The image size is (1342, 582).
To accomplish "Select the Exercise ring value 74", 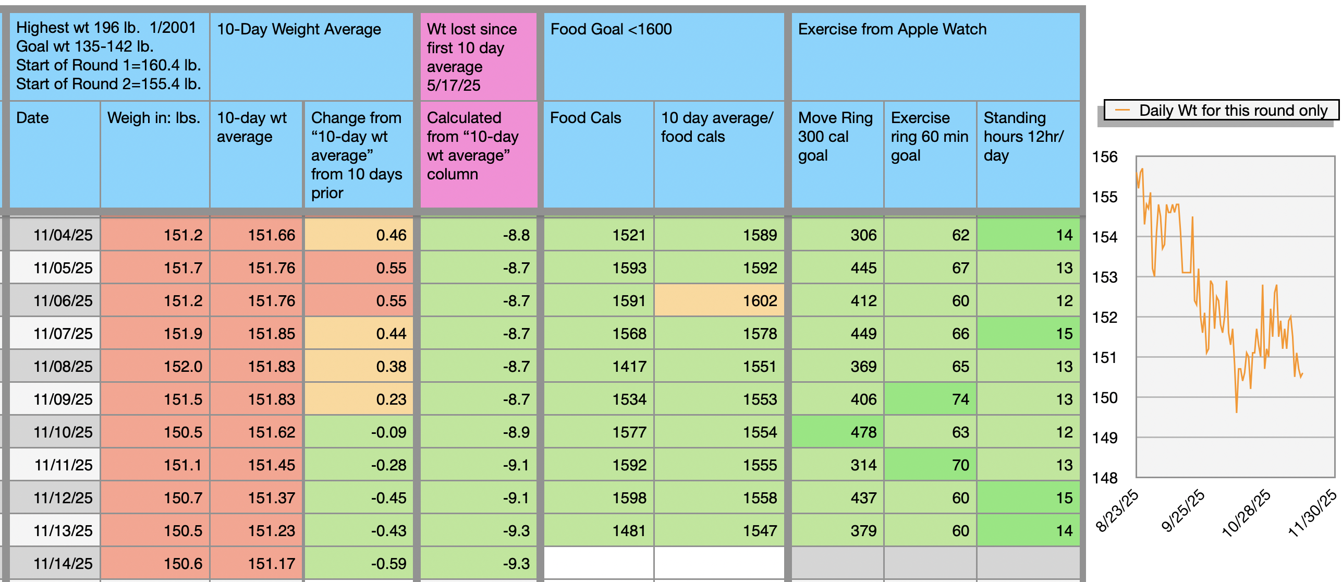I will click(930, 399).
